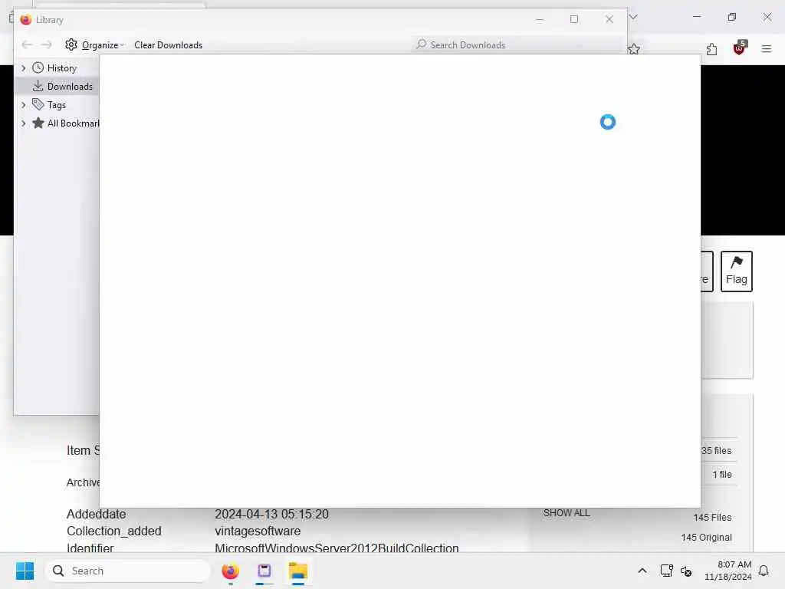
Task: Open the purple app on taskbar
Action: click(264, 571)
